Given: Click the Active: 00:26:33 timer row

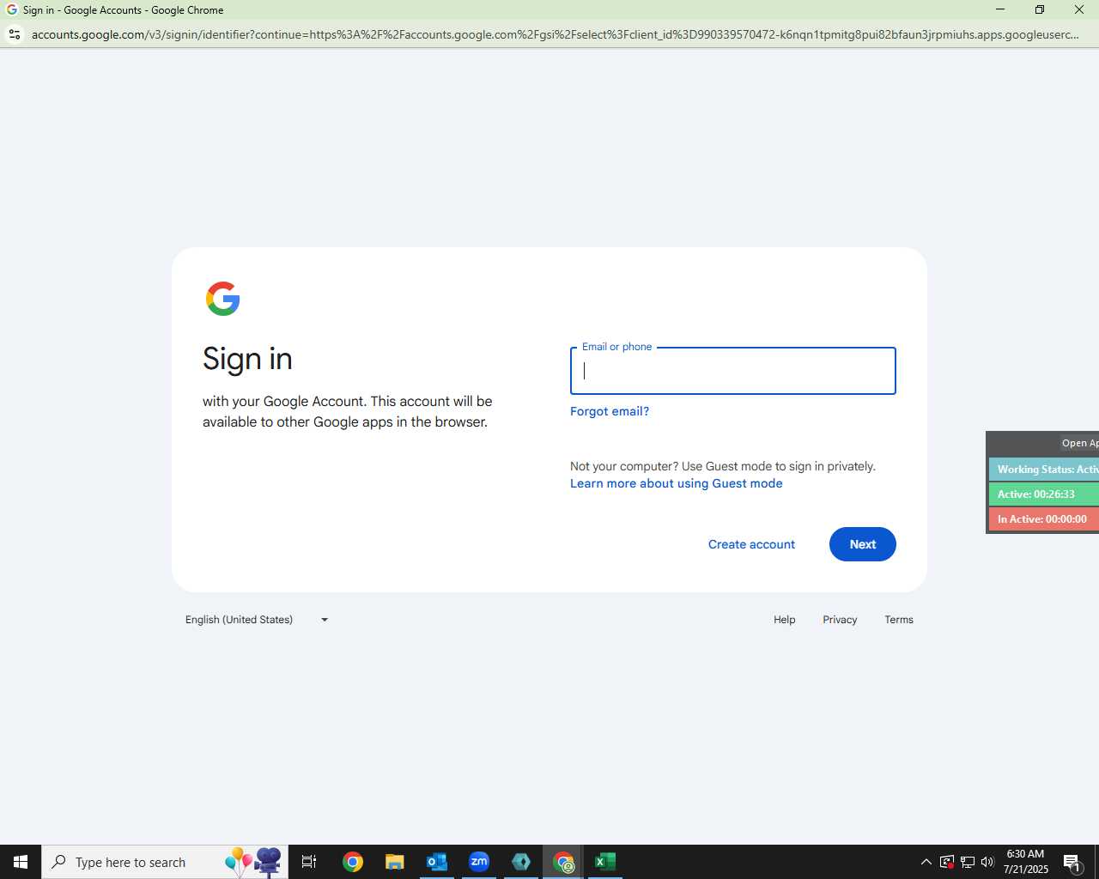Looking at the screenshot, I should click(1044, 494).
